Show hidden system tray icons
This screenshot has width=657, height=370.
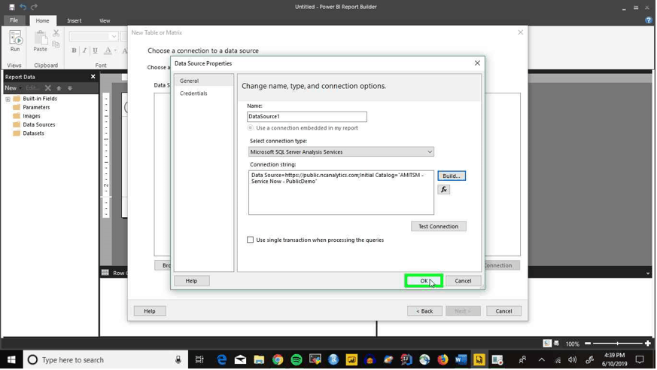(x=542, y=360)
